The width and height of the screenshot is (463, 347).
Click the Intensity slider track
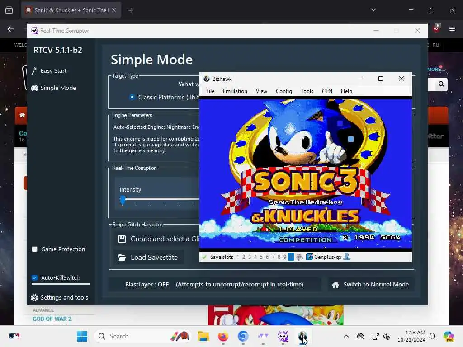tap(161, 200)
